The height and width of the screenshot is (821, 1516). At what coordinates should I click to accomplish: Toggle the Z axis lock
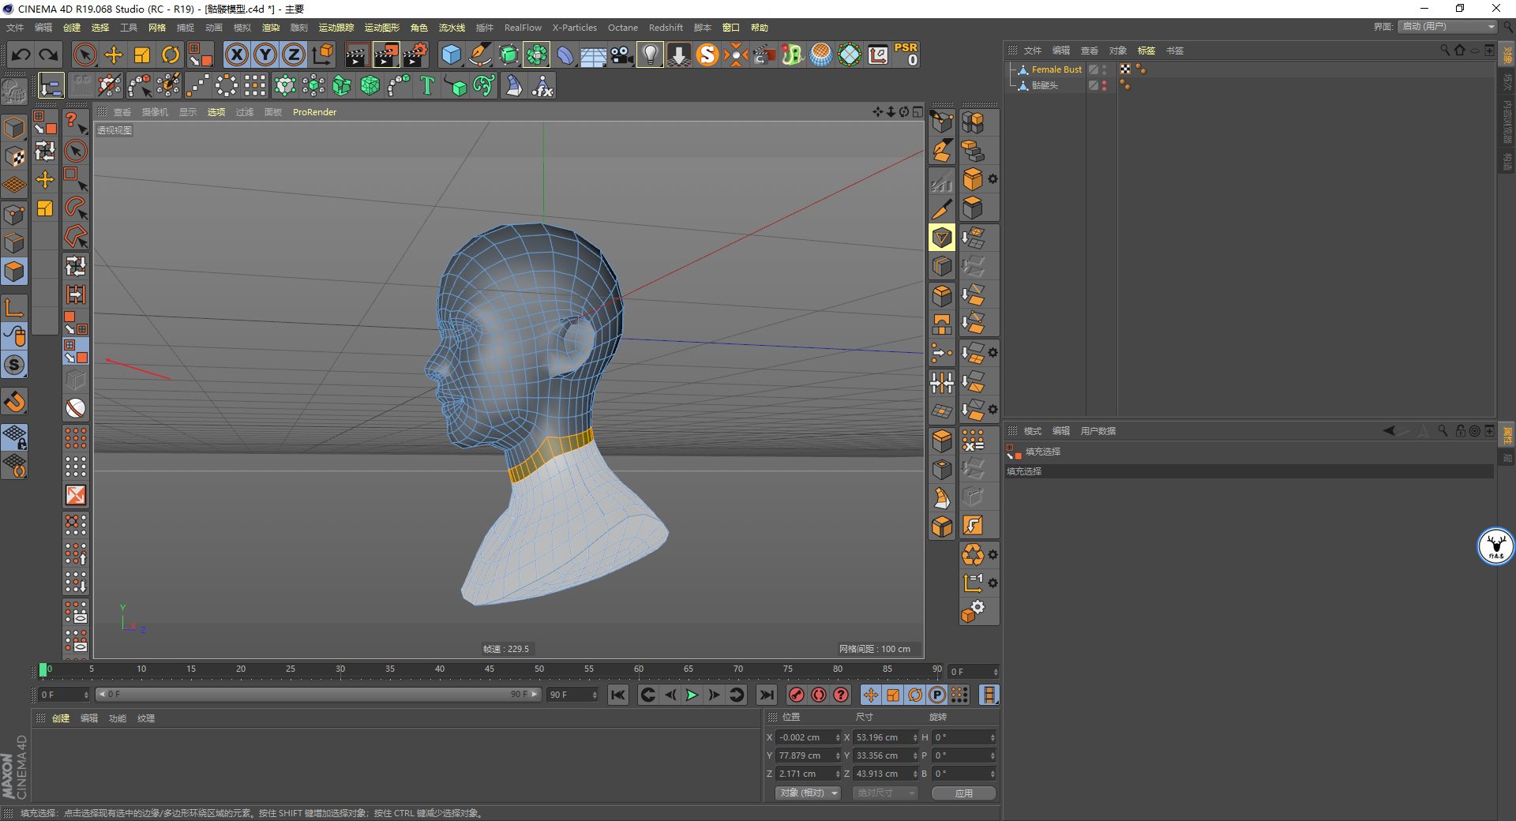coord(294,55)
